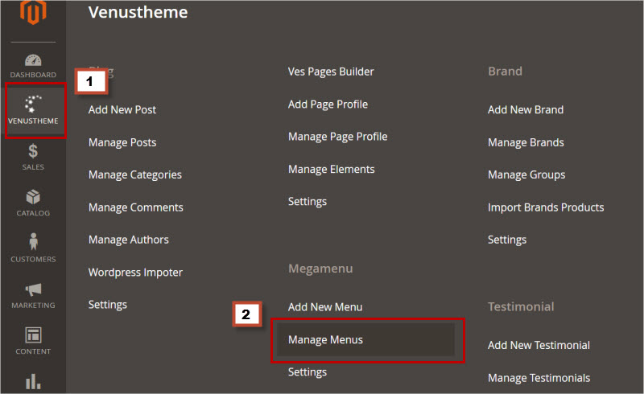
Task: Open Catalog box icon
Action: coord(33,197)
